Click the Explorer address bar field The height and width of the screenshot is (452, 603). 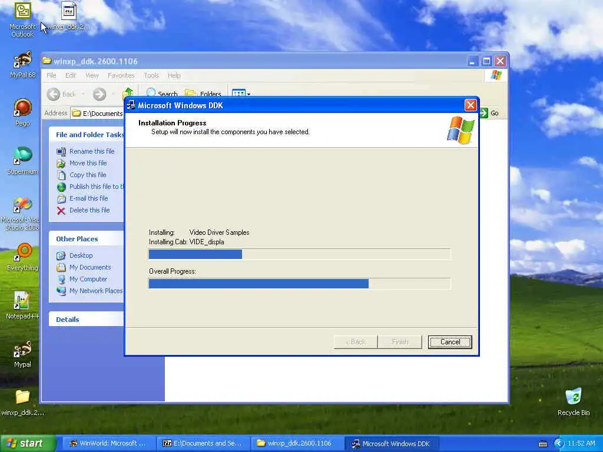[98, 113]
